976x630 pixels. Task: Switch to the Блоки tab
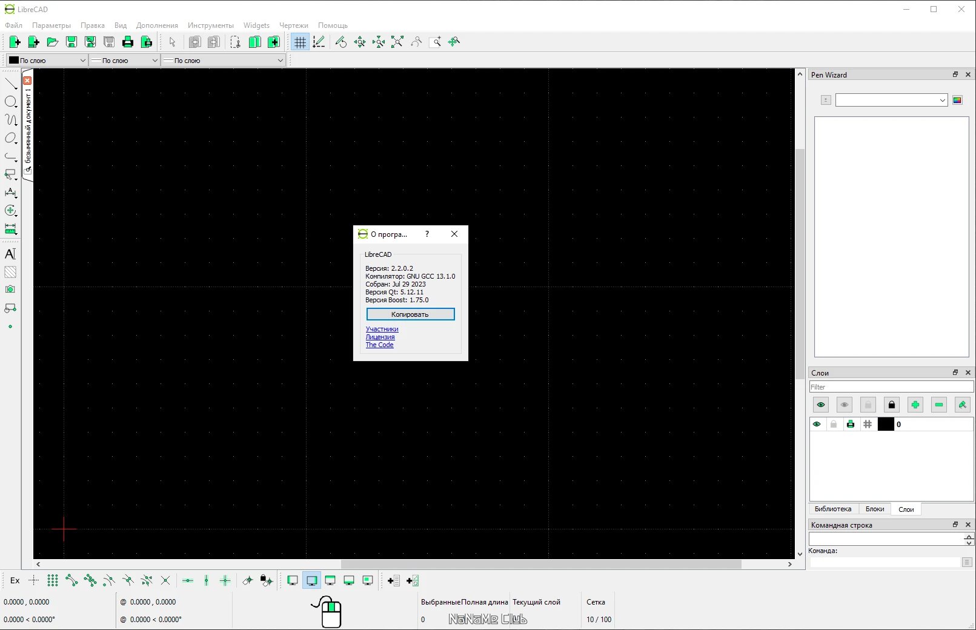pyautogui.click(x=875, y=509)
